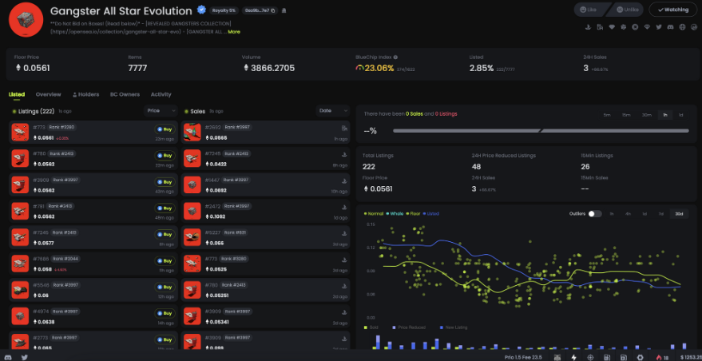702x361 pixels.
Task: Open the Price sort dropdown for Listings
Action: point(161,111)
